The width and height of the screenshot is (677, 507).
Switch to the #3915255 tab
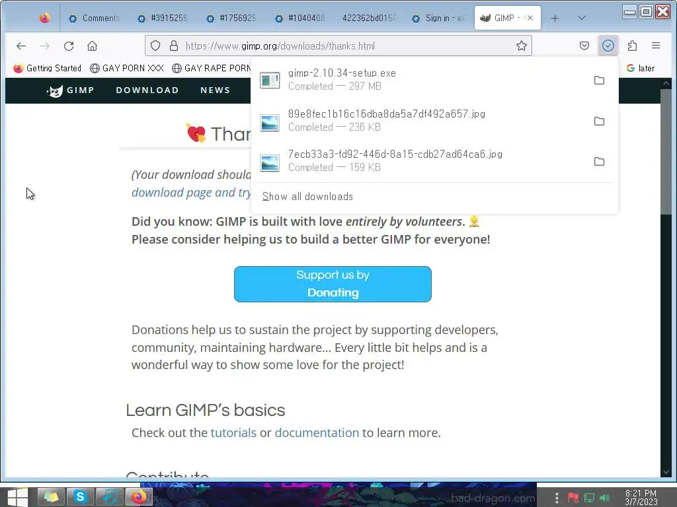[163, 18]
